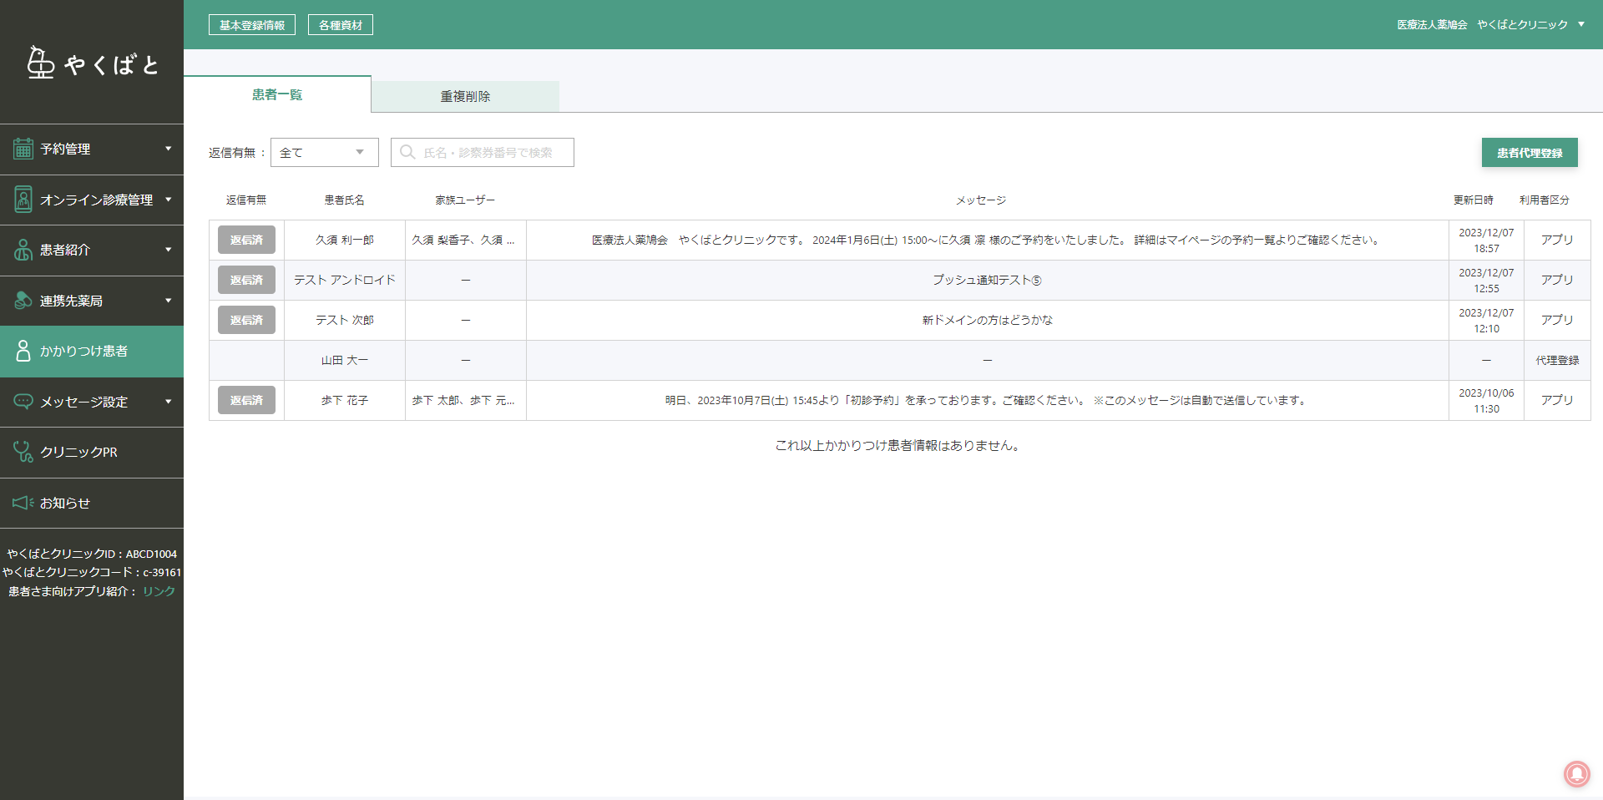Viewport: 1603px width, 800px height.
Task: Click 返信済 button for テスト 次郎
Action: [246, 320]
